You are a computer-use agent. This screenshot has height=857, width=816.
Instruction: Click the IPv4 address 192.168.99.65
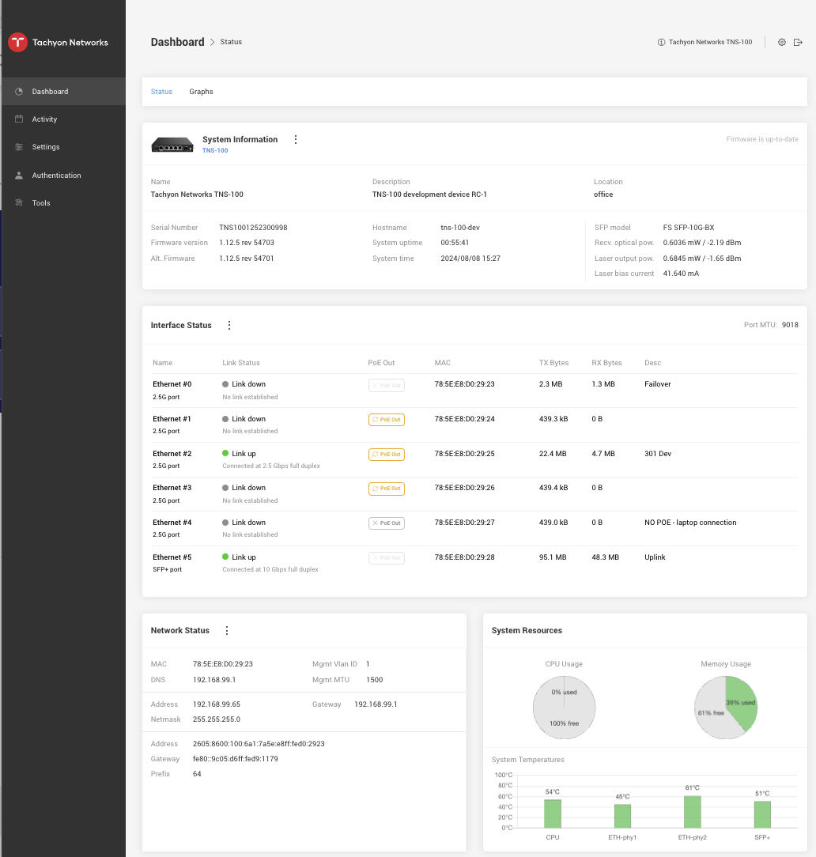[217, 704]
